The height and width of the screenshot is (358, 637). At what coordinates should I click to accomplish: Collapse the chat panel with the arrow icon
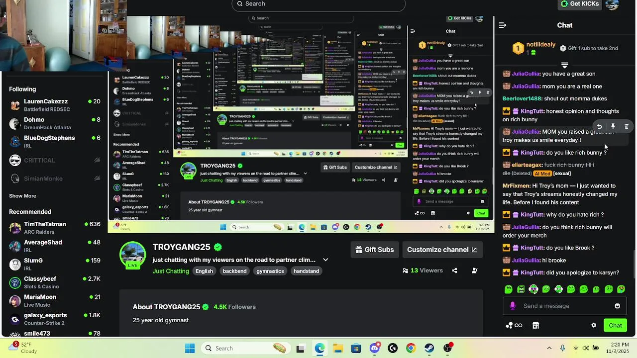pyautogui.click(x=503, y=25)
